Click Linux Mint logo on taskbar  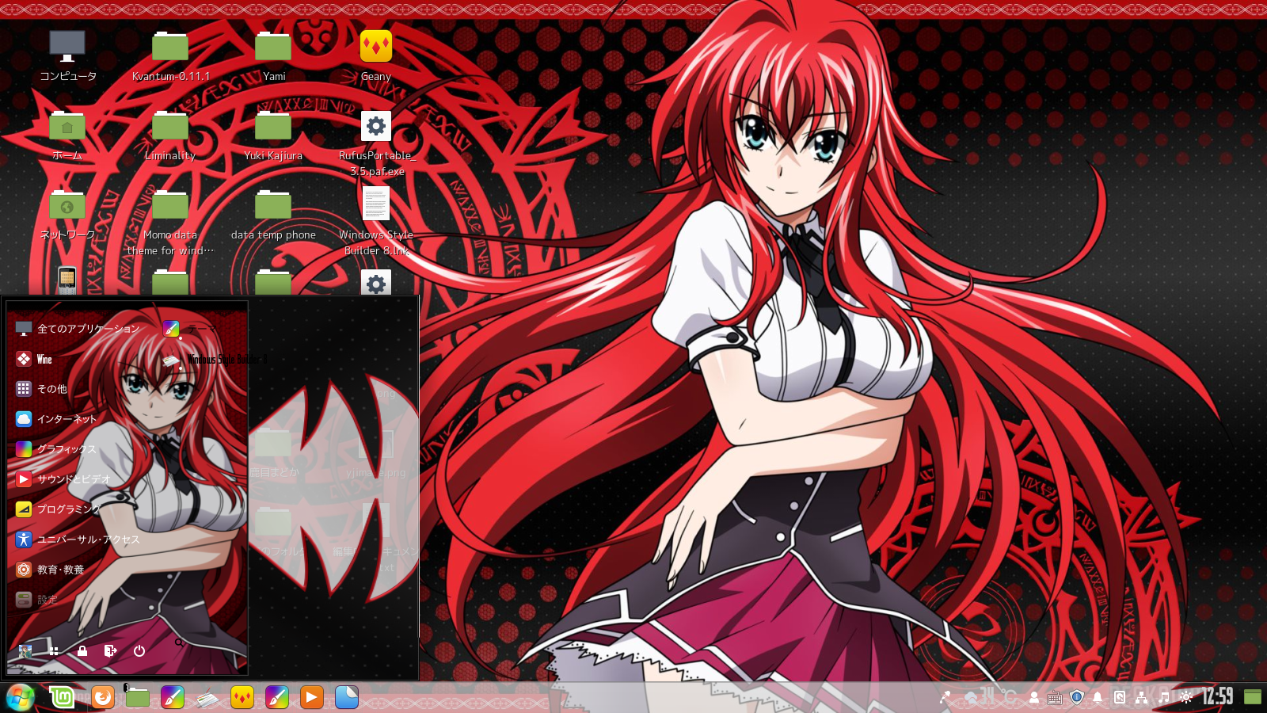62,697
